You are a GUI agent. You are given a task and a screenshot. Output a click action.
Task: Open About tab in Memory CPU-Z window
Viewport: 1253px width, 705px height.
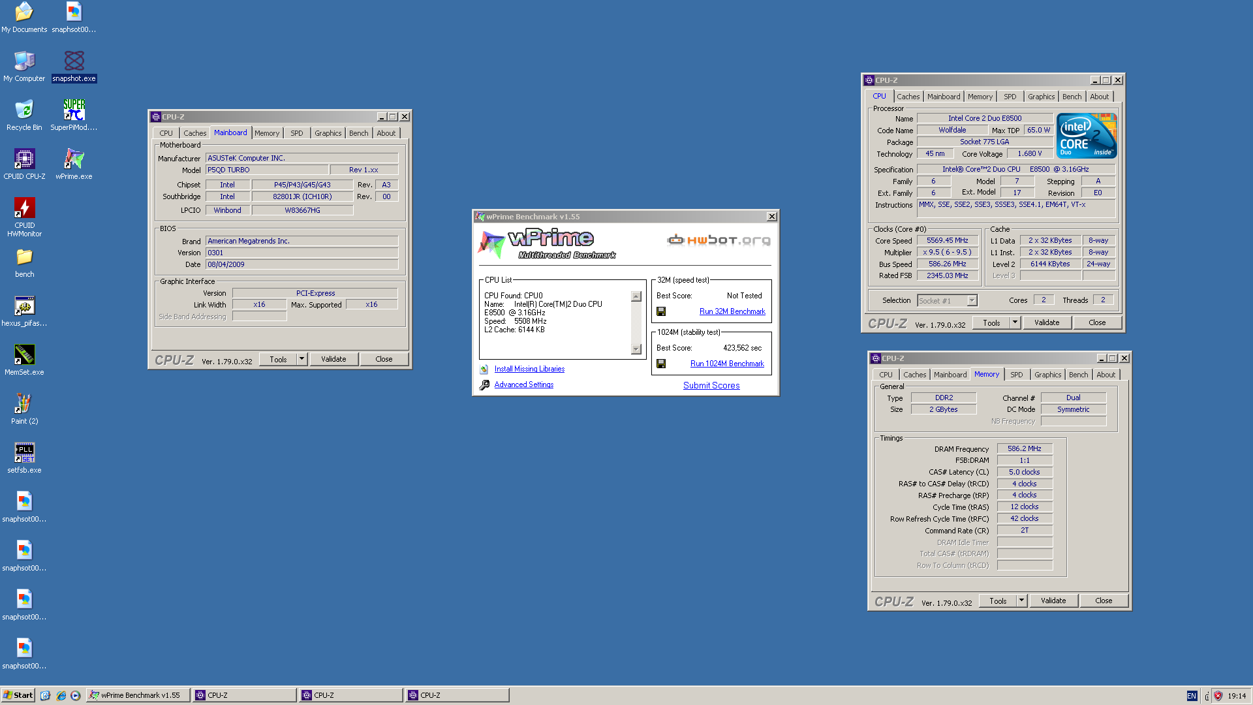click(x=1106, y=375)
